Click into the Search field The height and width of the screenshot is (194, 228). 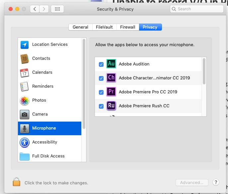pyautogui.click(x=196, y=9)
